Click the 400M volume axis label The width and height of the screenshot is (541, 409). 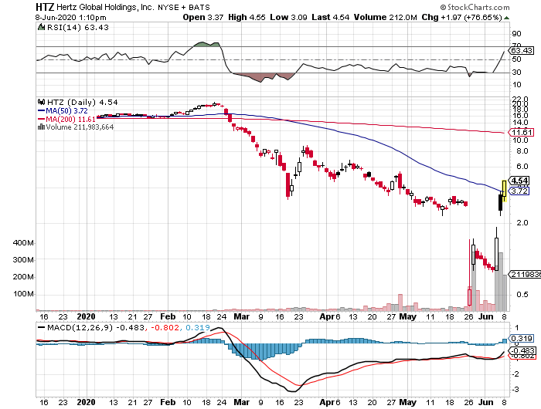pos(23,243)
